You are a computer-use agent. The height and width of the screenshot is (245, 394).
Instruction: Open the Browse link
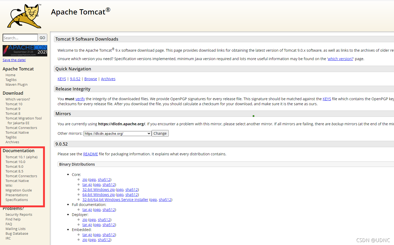coord(91,79)
